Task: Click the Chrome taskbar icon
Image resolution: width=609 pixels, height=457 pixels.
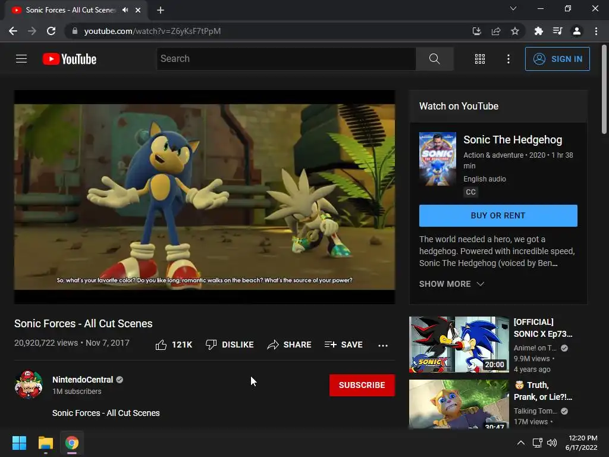Action: [72, 443]
